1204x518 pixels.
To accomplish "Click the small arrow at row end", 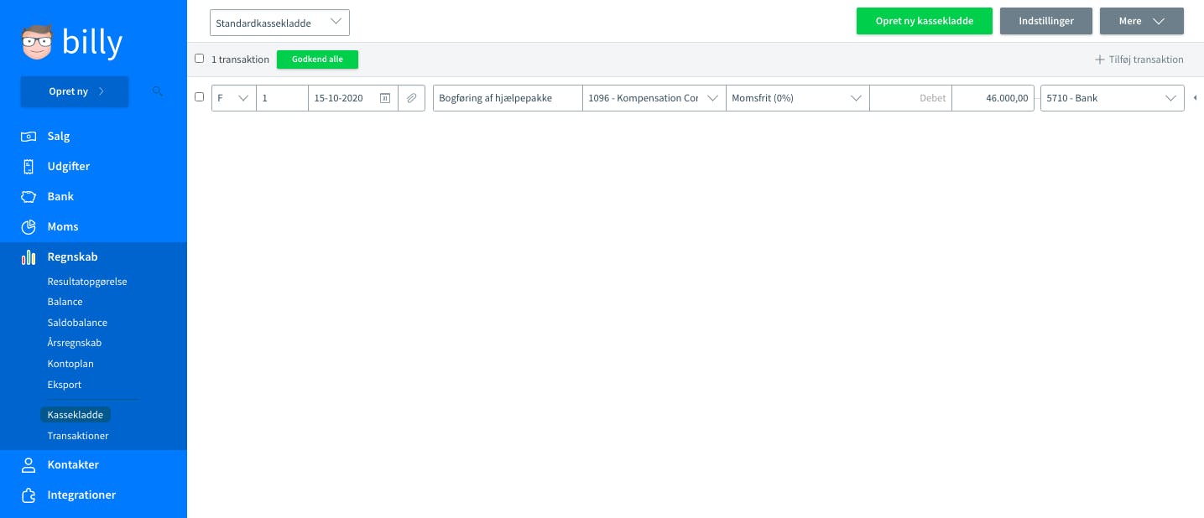I will point(1195,98).
